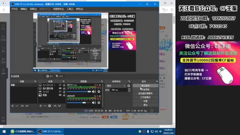240x135 pixels.
Task: Remove selected scene with minus icon
Action: point(17,106)
